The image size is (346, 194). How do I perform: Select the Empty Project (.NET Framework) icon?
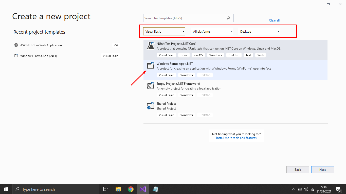tap(150, 85)
